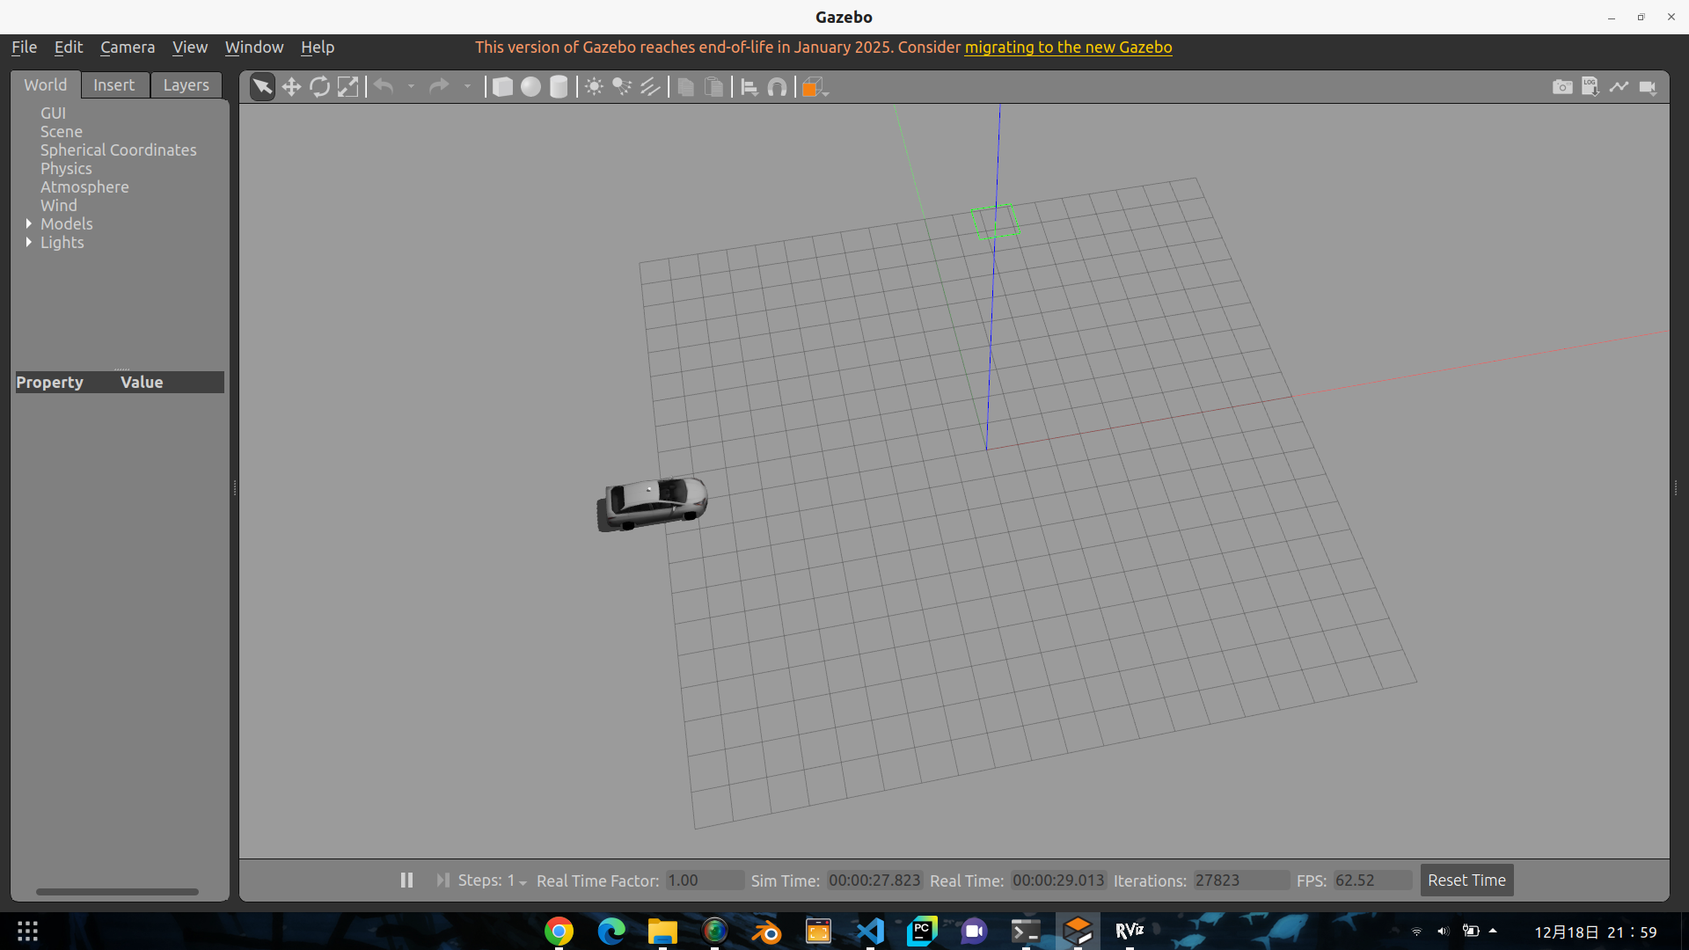The width and height of the screenshot is (1689, 950).
Task: Take a screenshot with camera icon
Action: tap(1562, 86)
